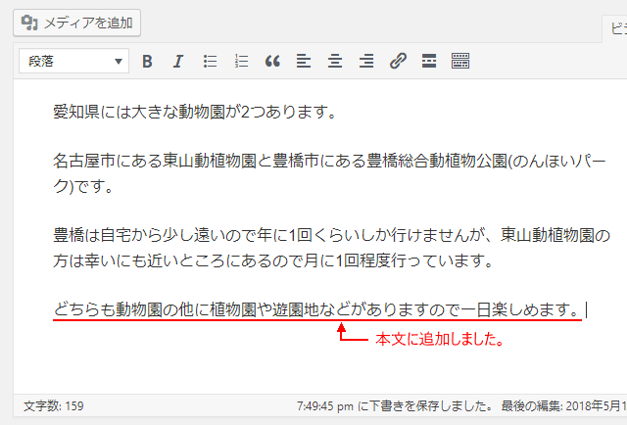Insert the Read More tag
Viewport: 627px width, 425px height.
pos(429,61)
